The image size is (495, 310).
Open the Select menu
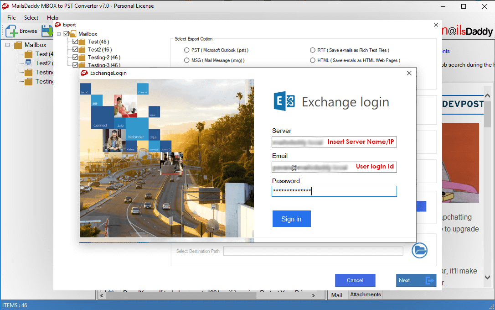pos(31,18)
